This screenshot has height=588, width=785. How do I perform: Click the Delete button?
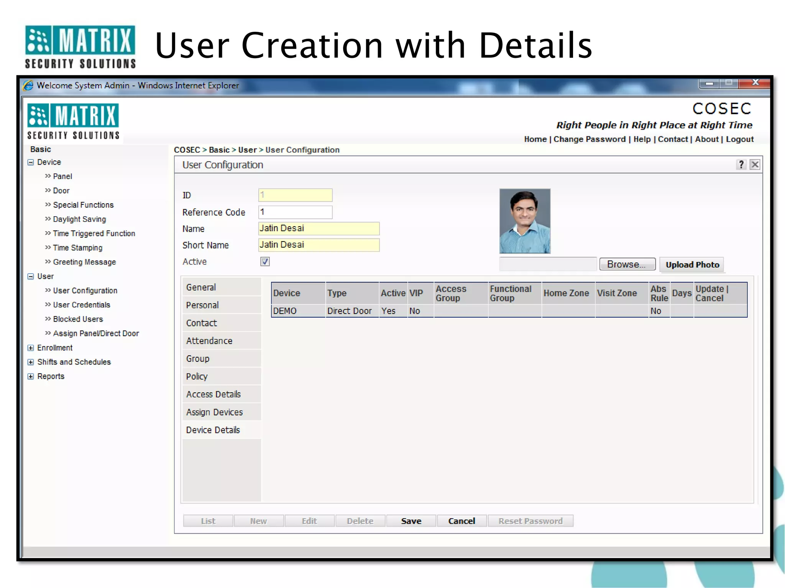[x=360, y=521]
